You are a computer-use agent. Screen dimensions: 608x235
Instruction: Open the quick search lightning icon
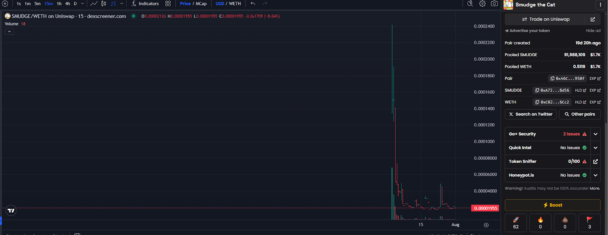(x=470, y=4)
